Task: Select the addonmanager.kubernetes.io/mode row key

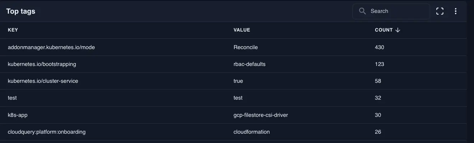Action: point(51,47)
